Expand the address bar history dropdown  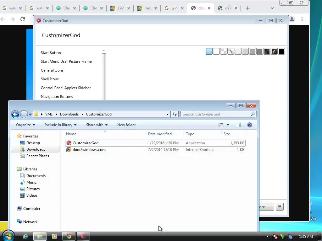pyautogui.click(x=167, y=114)
